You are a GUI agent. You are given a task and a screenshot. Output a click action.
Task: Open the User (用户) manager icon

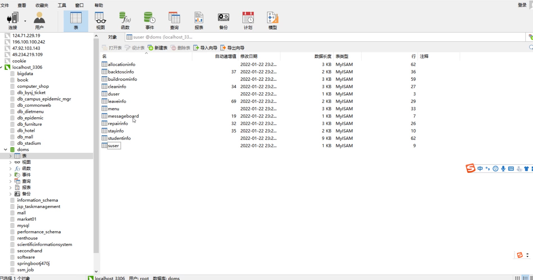point(39,21)
